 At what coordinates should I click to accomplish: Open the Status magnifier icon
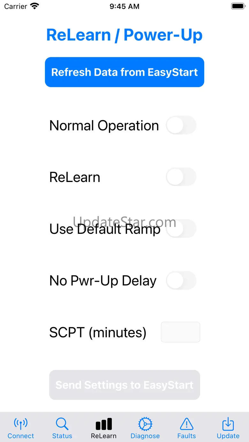coord(62,424)
